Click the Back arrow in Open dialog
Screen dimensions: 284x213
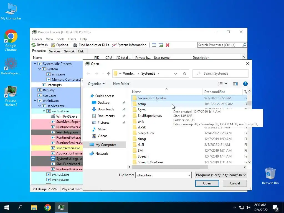[x=88, y=73]
